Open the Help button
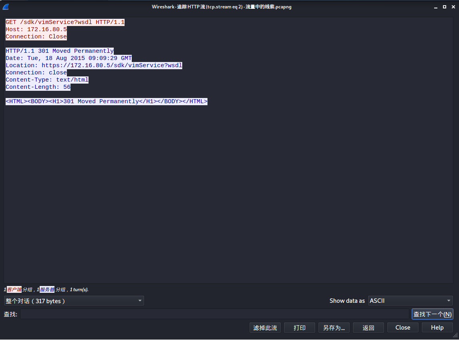459x340 pixels. point(437,328)
